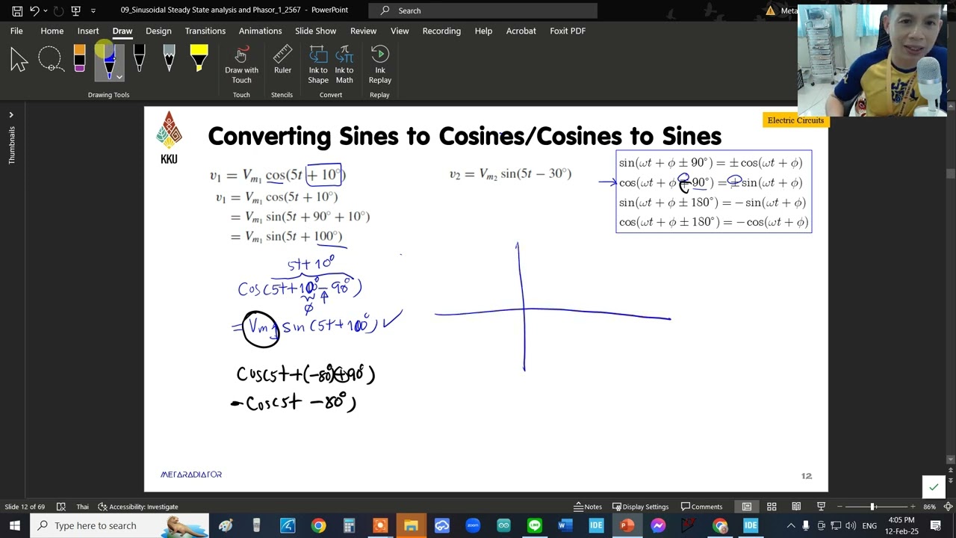Screen dimensions: 956x538
Task: Open the Windows notification center
Action: coord(936,525)
